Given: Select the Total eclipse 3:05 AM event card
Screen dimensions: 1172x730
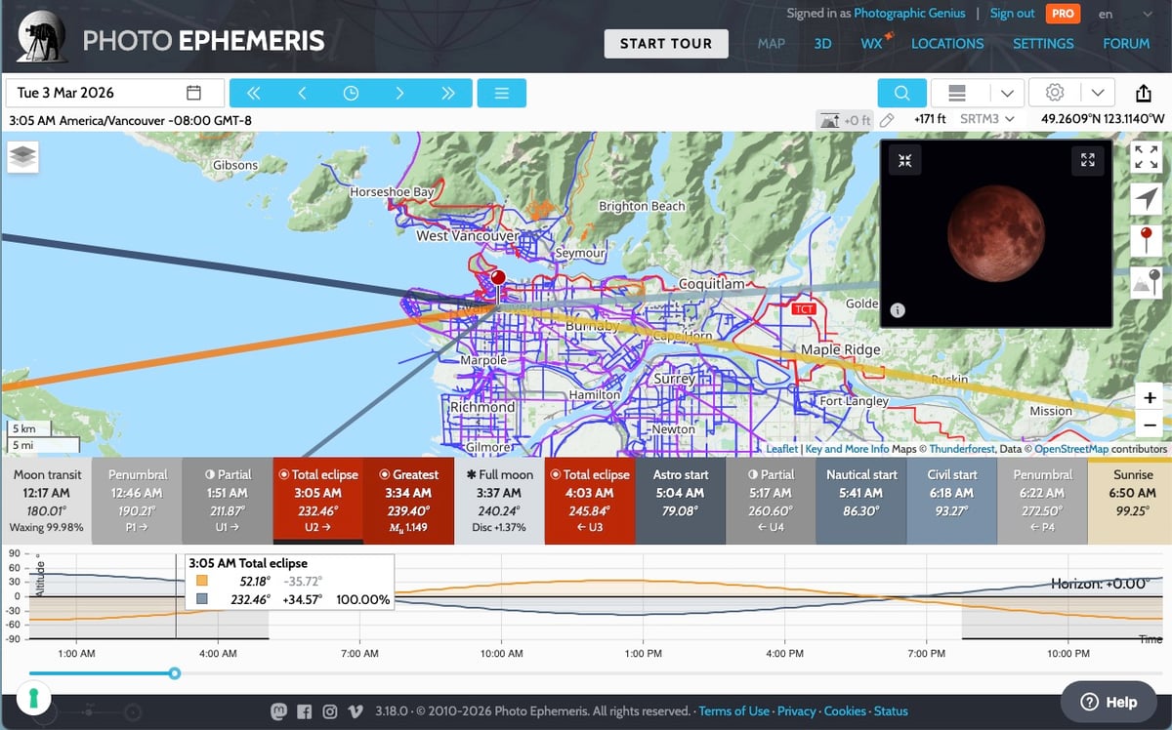Looking at the screenshot, I should pos(317,498).
